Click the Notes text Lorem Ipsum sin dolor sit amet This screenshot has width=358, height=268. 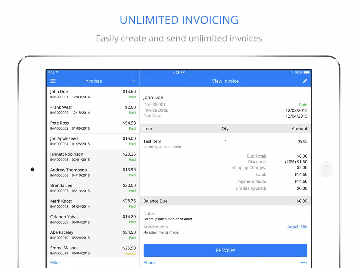pyautogui.click(x=168, y=219)
